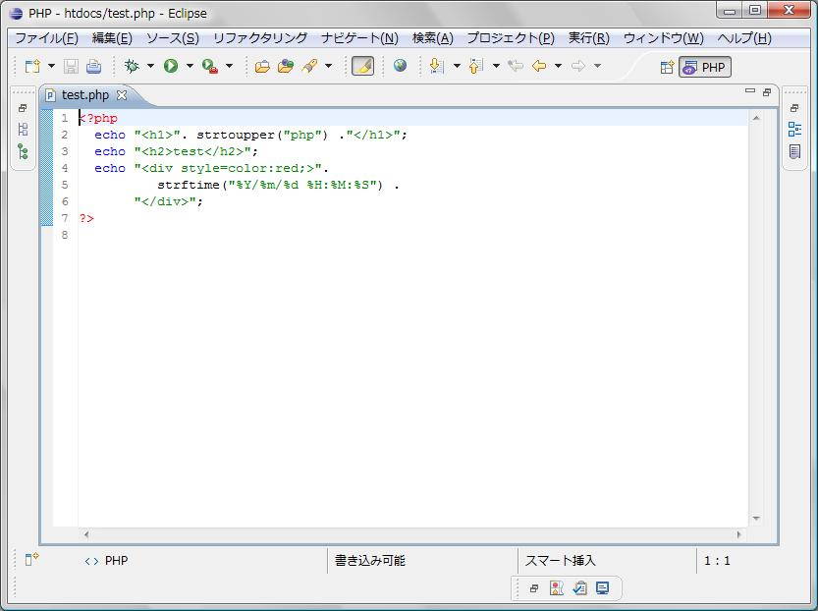Toggle the Mark Occurrences highlighter icon

[x=360, y=66]
